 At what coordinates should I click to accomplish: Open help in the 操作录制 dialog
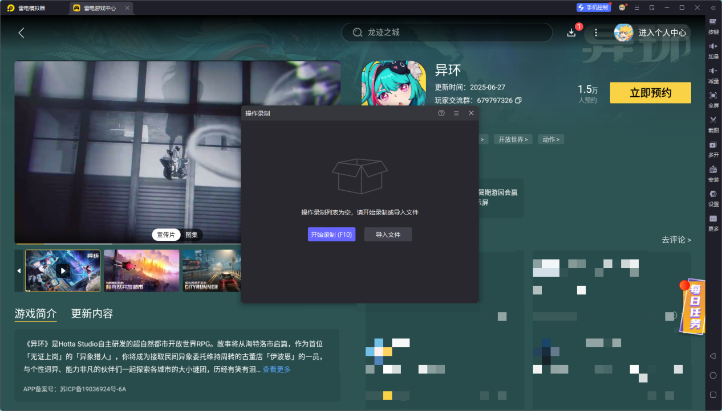(x=441, y=113)
